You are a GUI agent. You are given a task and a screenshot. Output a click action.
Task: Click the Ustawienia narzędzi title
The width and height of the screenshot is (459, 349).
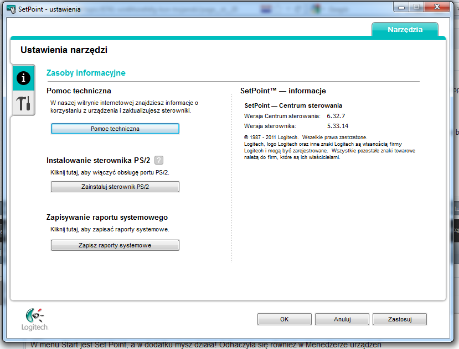(x=64, y=50)
